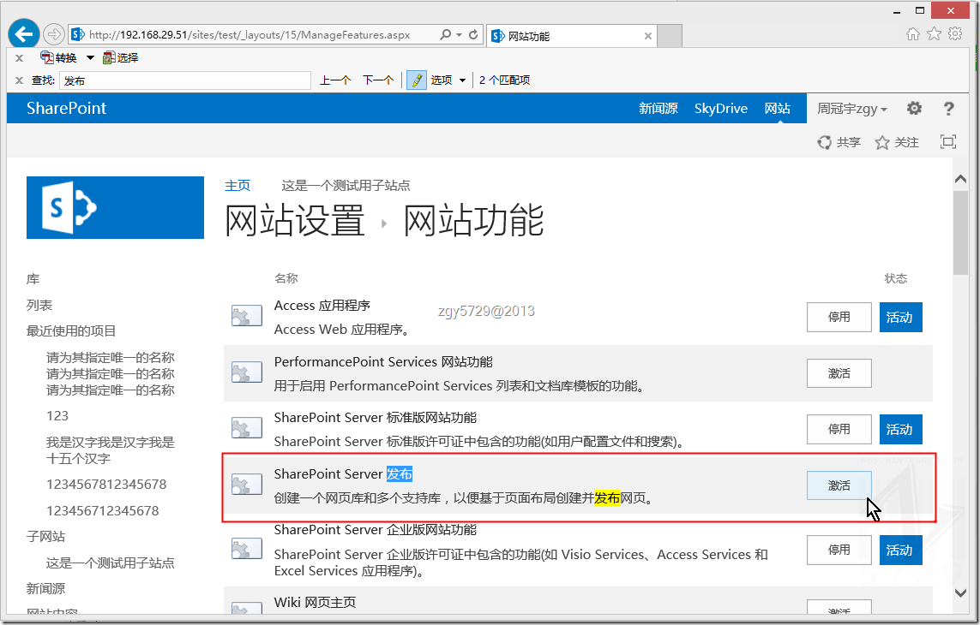Image resolution: width=980 pixels, height=625 pixels.
Task: Open the 转换 dropdown arrow
Action: tap(90, 57)
